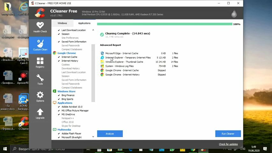The width and height of the screenshot is (272, 153).
Task: Select 'Microsoft Edge - Internet Cache' report row
Action: point(139,53)
